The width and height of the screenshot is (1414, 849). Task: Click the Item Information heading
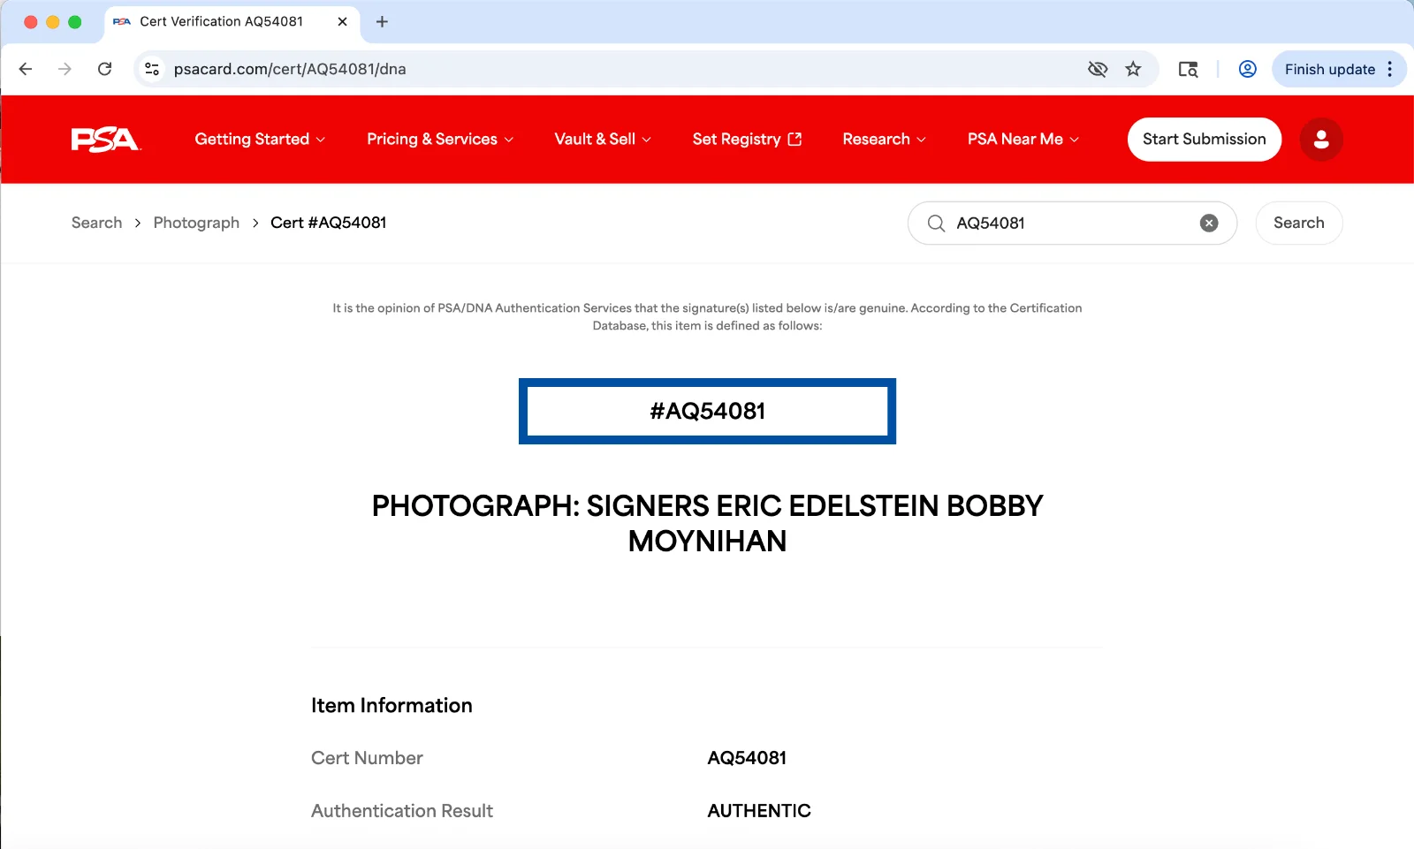pyautogui.click(x=392, y=705)
